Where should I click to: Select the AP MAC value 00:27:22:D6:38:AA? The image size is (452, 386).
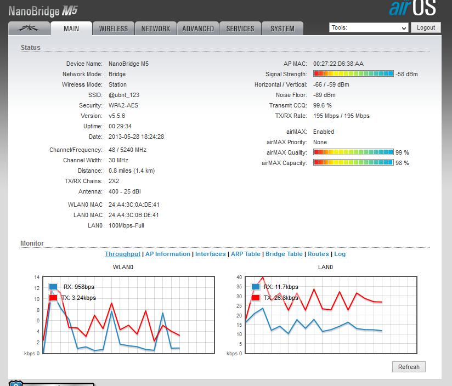click(x=338, y=64)
